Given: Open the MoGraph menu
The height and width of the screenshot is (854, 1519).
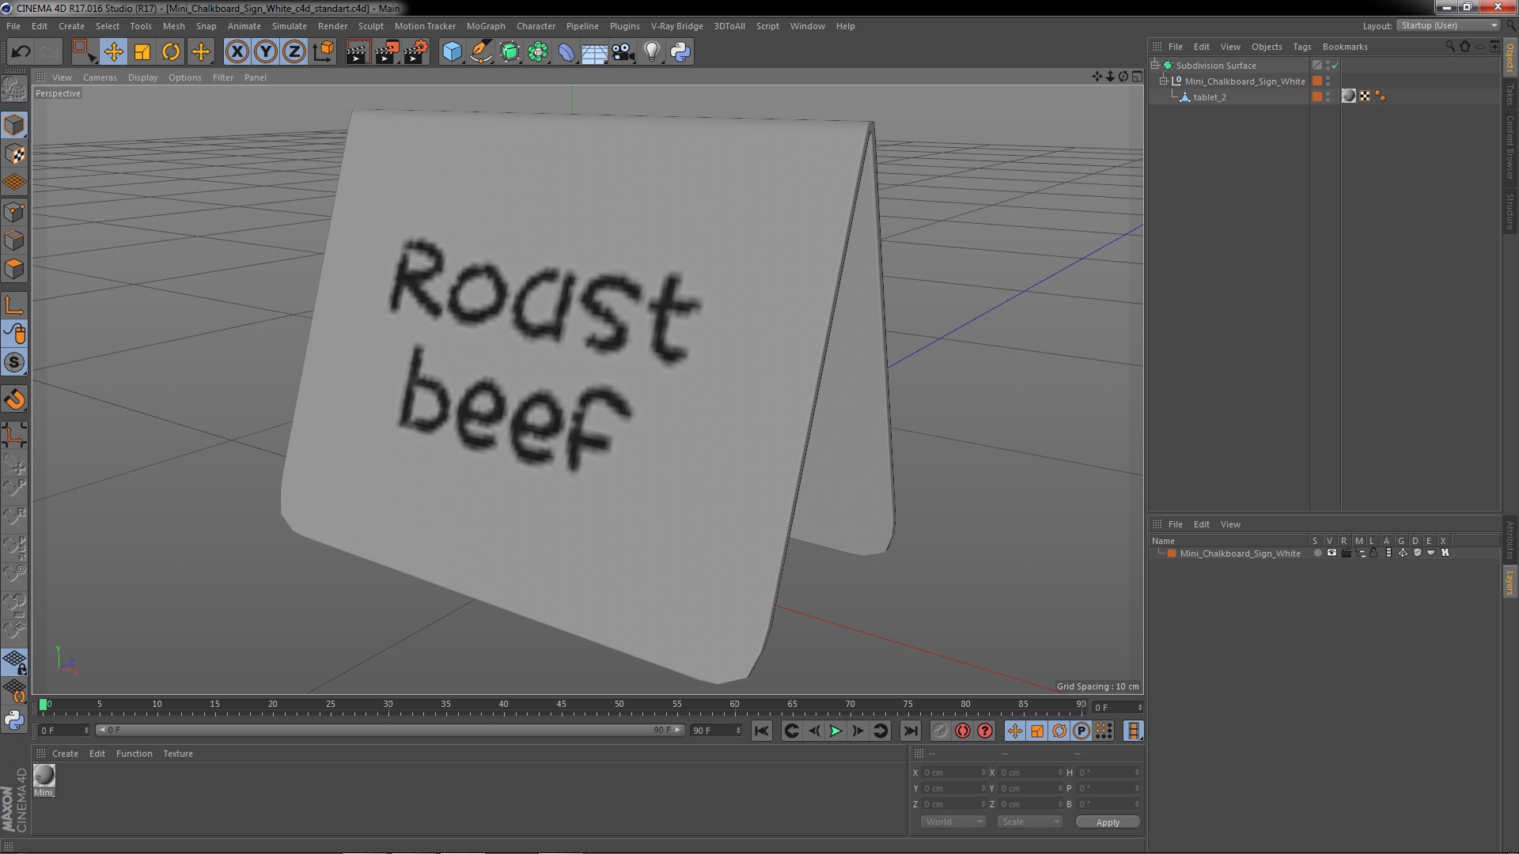Looking at the screenshot, I should (485, 26).
